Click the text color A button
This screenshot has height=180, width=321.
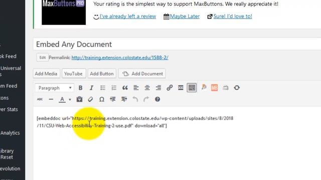click(62, 99)
